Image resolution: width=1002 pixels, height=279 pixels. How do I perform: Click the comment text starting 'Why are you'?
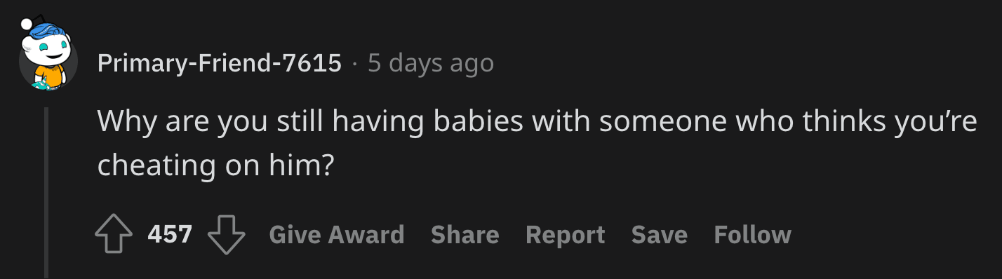[537, 143]
